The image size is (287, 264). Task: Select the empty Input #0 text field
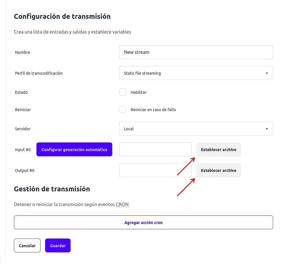coord(155,149)
